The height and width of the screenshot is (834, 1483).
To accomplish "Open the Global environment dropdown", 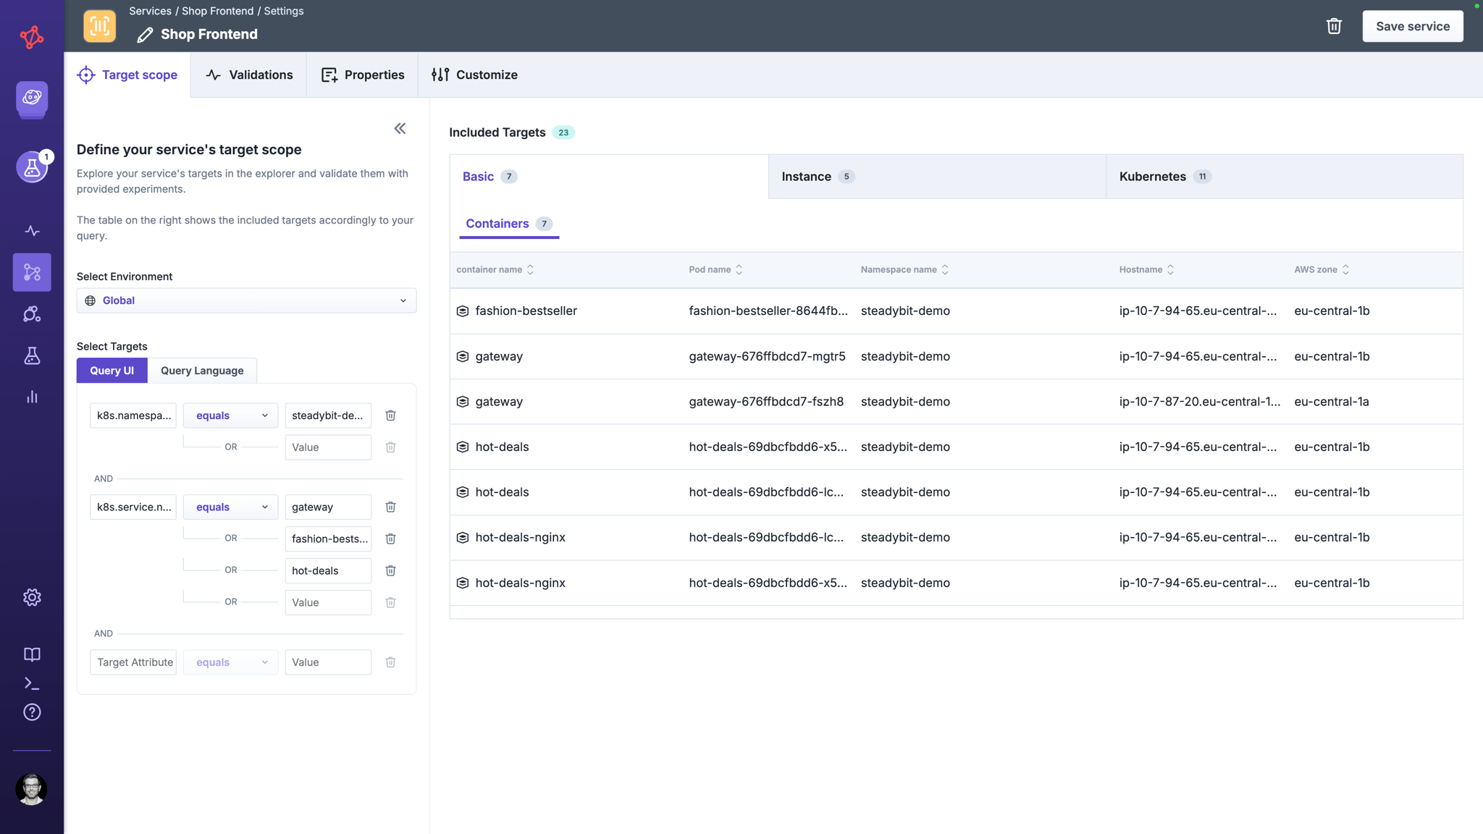I will [x=246, y=300].
